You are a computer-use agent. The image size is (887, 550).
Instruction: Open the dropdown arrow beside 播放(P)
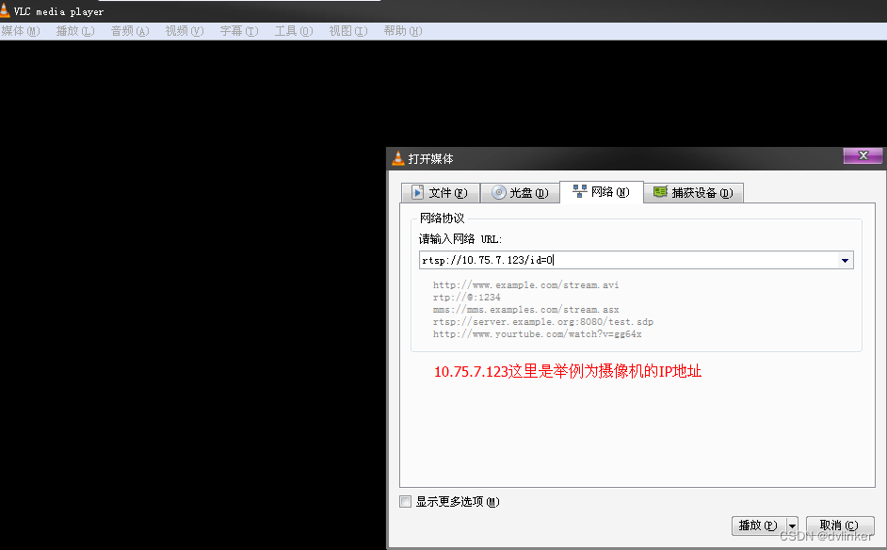(792, 526)
